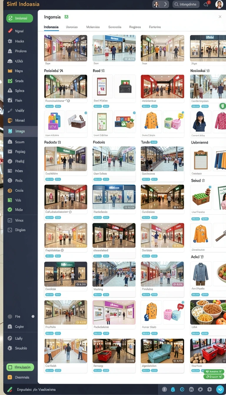Open the first mall thumbnail in the top row
This screenshot has width=226, height=395.
(x=66, y=48)
